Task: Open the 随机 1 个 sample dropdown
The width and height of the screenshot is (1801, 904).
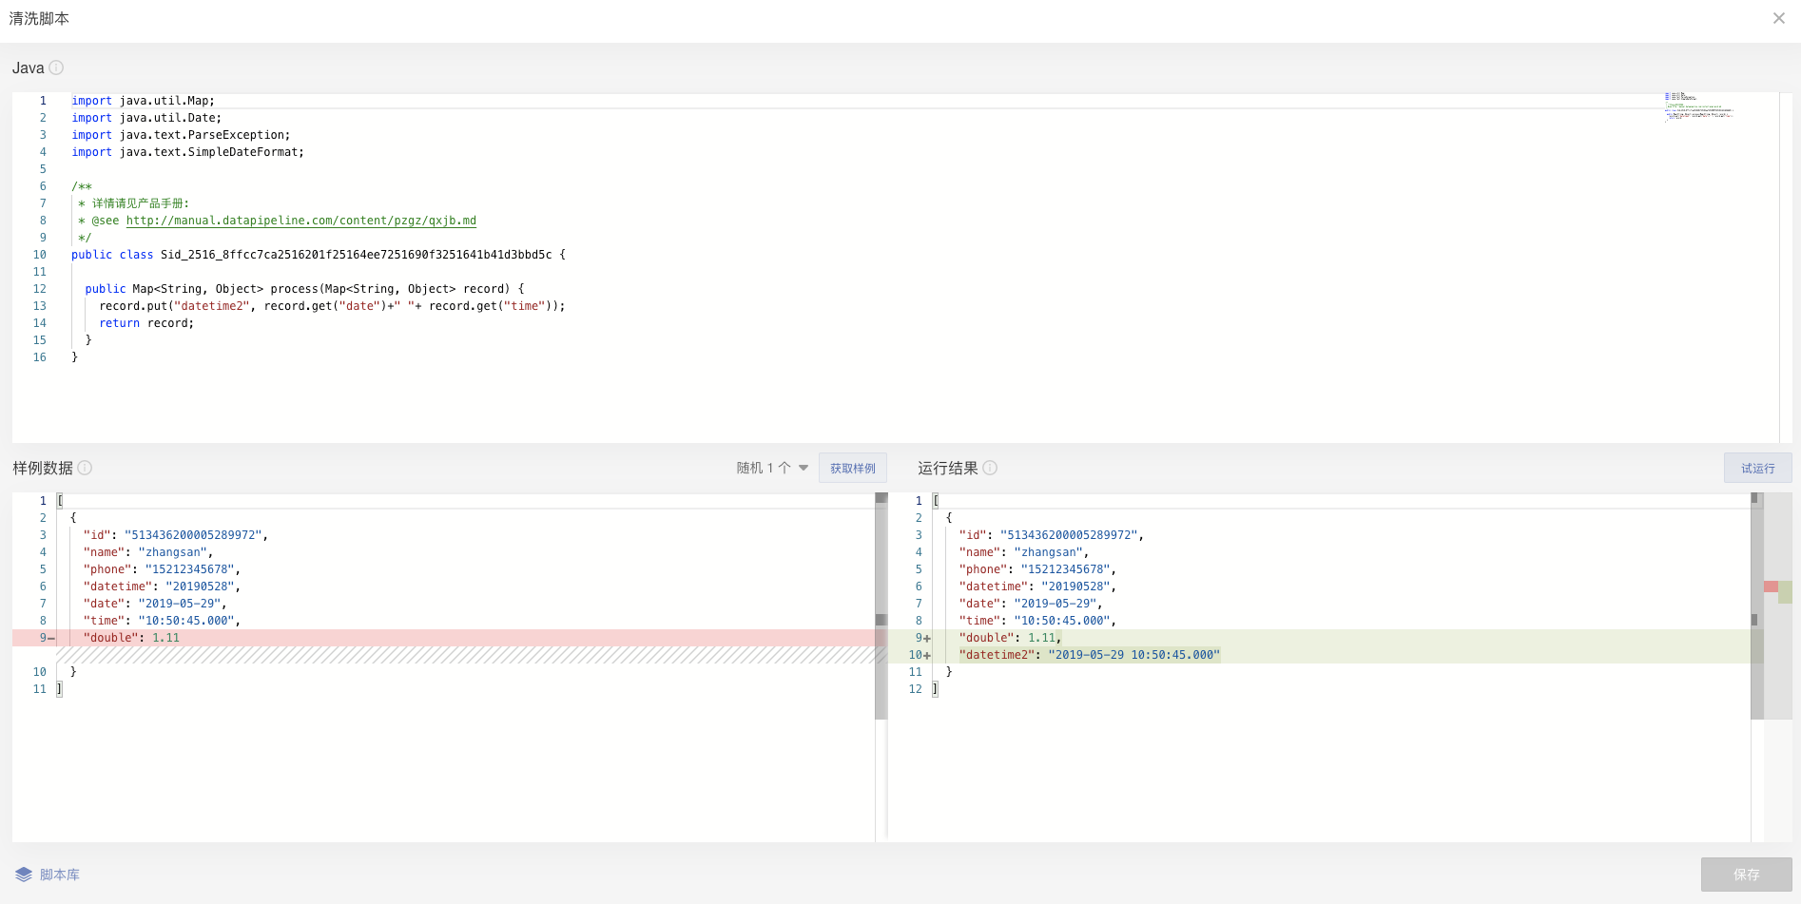Action: (x=772, y=468)
